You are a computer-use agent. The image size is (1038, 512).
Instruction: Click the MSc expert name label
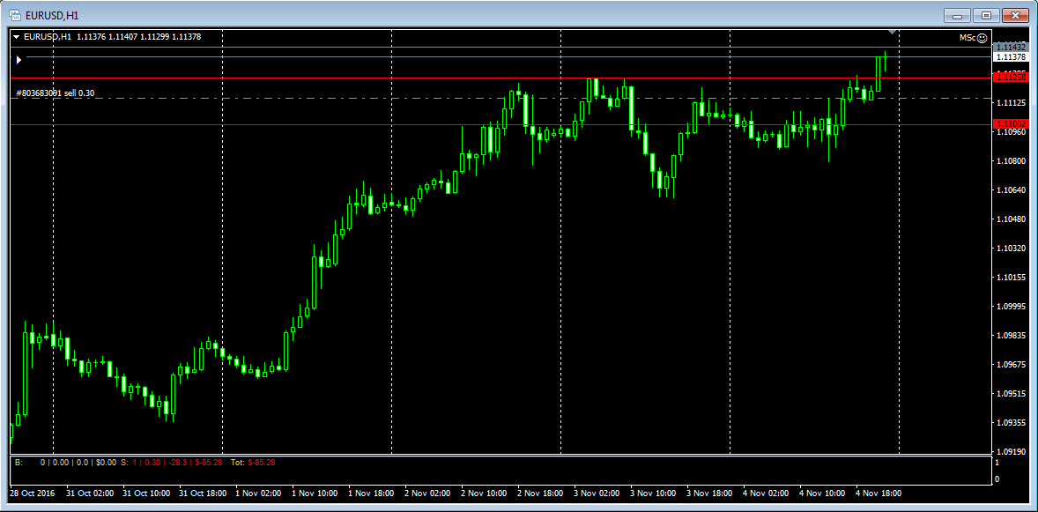pyautogui.click(x=968, y=38)
